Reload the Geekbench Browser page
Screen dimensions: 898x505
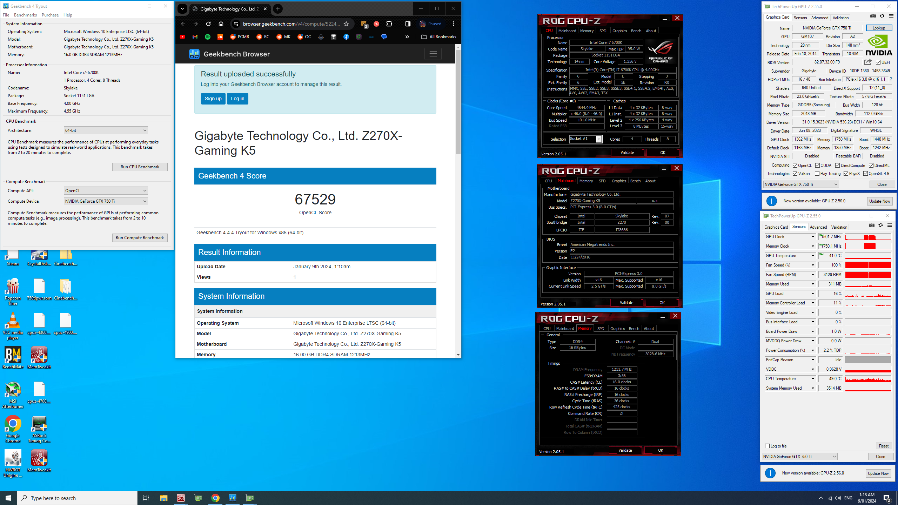click(208, 24)
